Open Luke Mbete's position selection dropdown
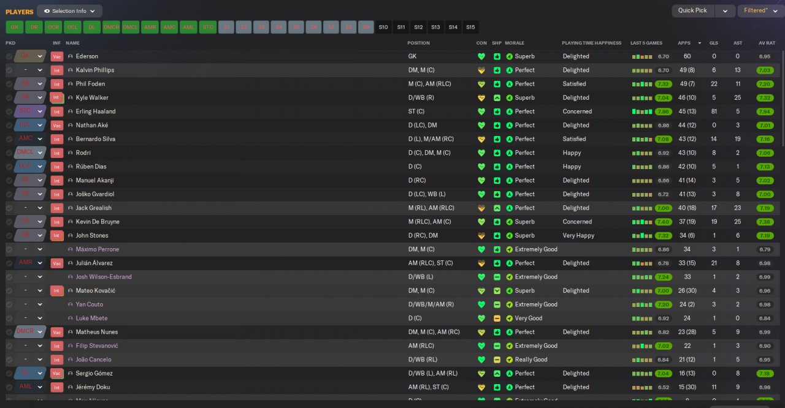Image resolution: width=785 pixels, height=408 pixels. tap(31, 318)
